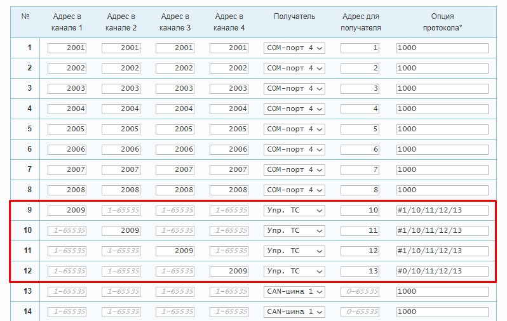Click recipient address field with value 10
The height and width of the screenshot is (321, 507).
[360, 211]
